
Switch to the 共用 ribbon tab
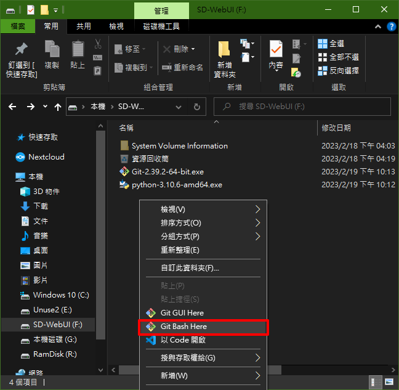(x=84, y=26)
